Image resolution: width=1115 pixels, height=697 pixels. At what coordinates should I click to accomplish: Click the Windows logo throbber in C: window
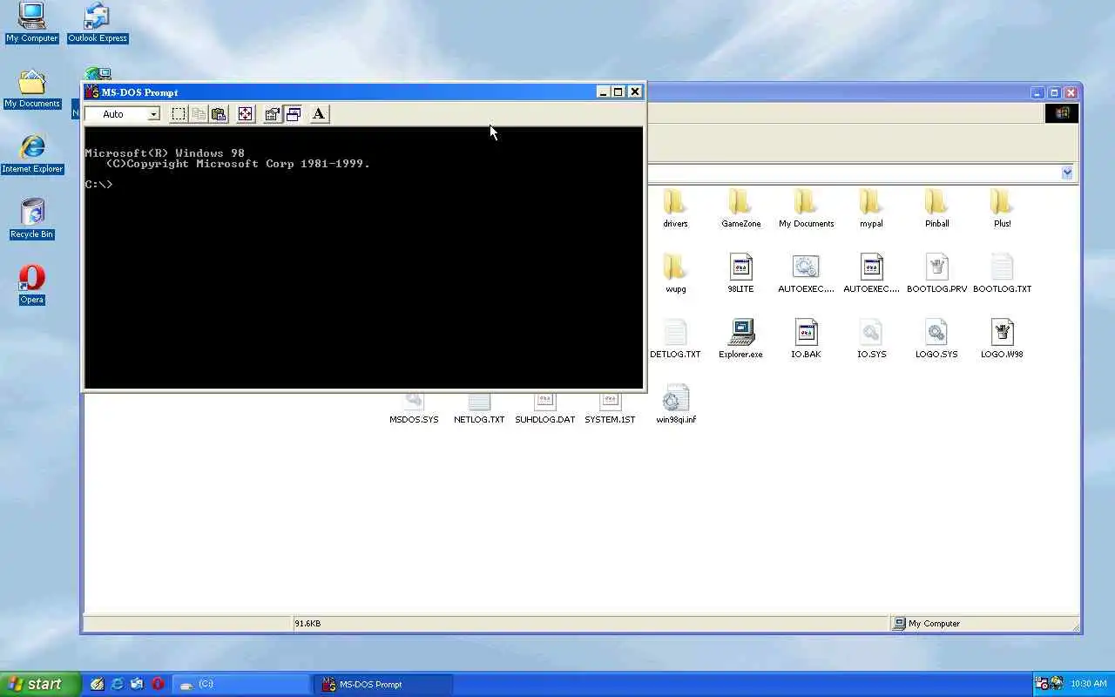(x=1062, y=113)
